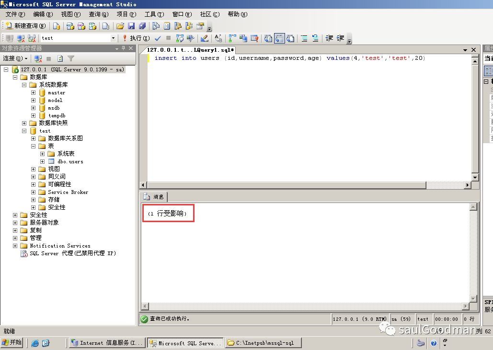Click the Open File folder icon
This screenshot has height=350, width=493.
tap(120, 26)
